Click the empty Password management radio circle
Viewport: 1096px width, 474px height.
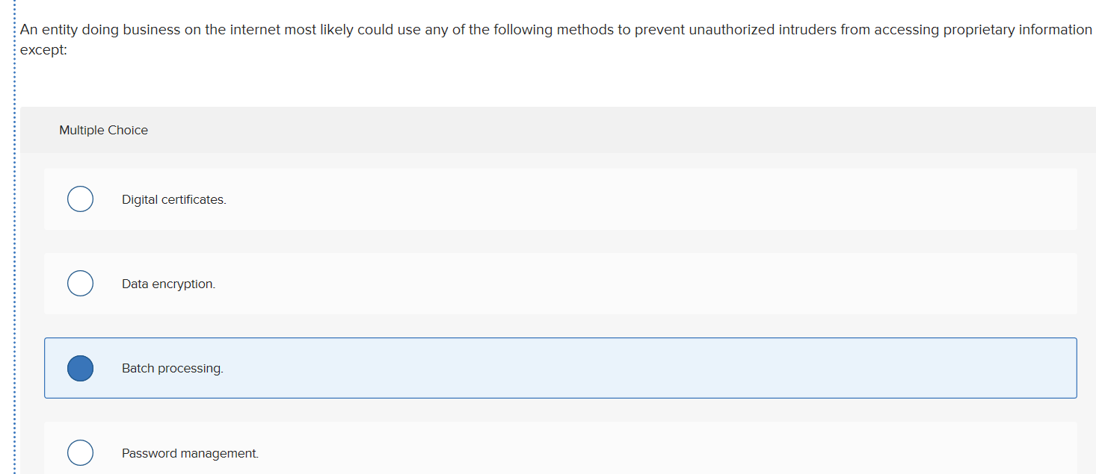(80, 452)
